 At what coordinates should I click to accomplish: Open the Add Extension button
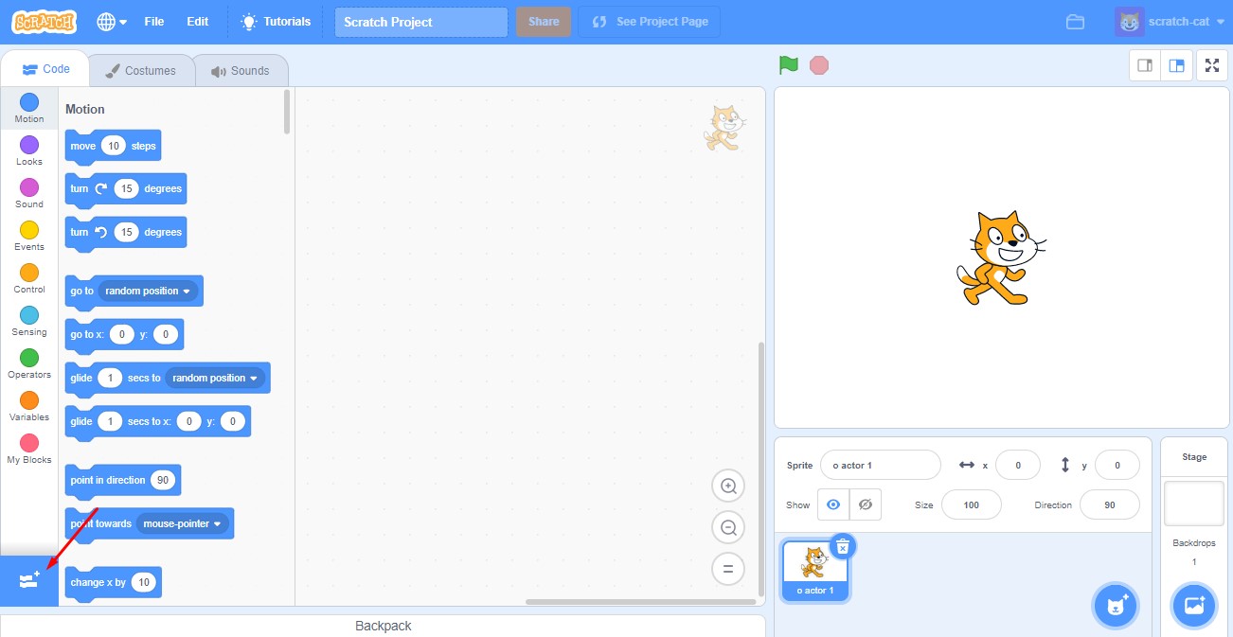point(28,580)
